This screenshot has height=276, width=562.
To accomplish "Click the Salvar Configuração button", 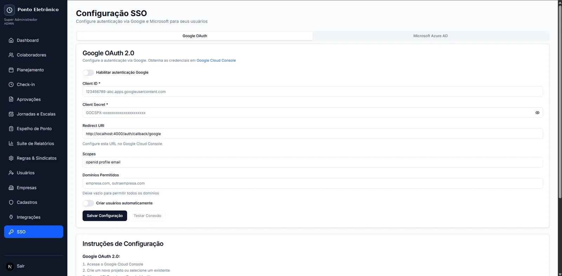I will point(105,216).
